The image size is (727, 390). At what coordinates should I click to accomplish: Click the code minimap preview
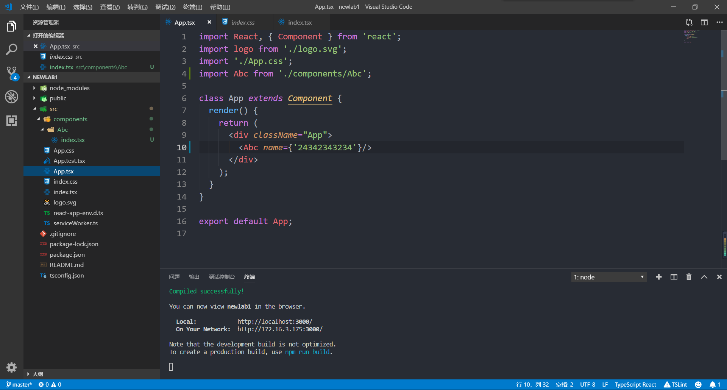pyautogui.click(x=691, y=36)
